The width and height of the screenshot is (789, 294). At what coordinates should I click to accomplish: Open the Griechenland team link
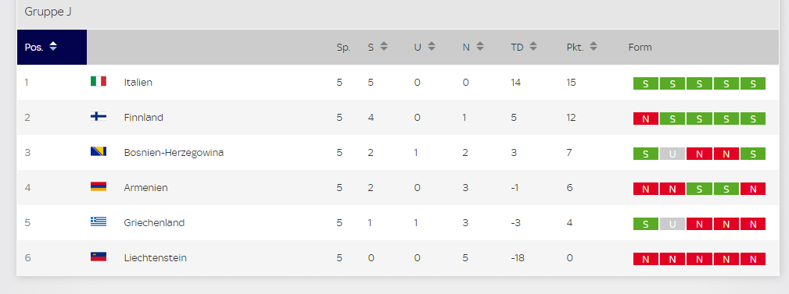tap(154, 223)
